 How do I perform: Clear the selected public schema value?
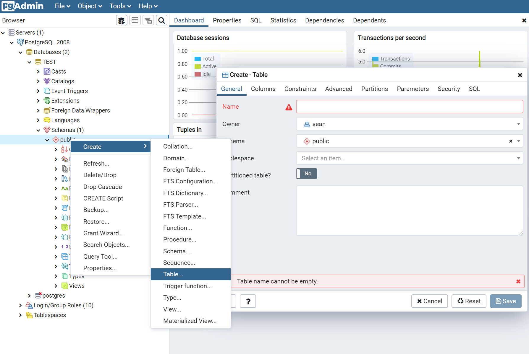(x=511, y=141)
